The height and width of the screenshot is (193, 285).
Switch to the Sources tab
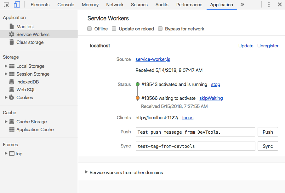(x=140, y=5)
